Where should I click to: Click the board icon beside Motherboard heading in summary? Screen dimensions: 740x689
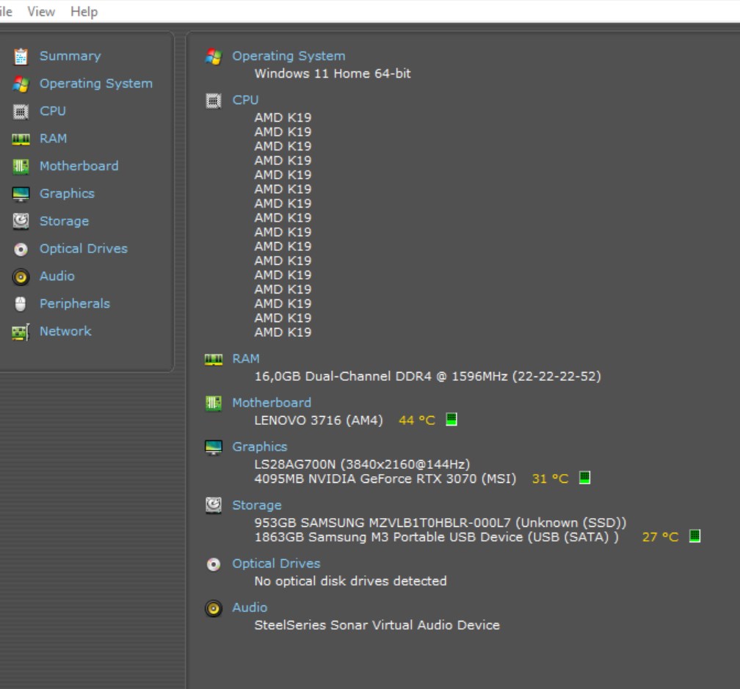(x=214, y=404)
